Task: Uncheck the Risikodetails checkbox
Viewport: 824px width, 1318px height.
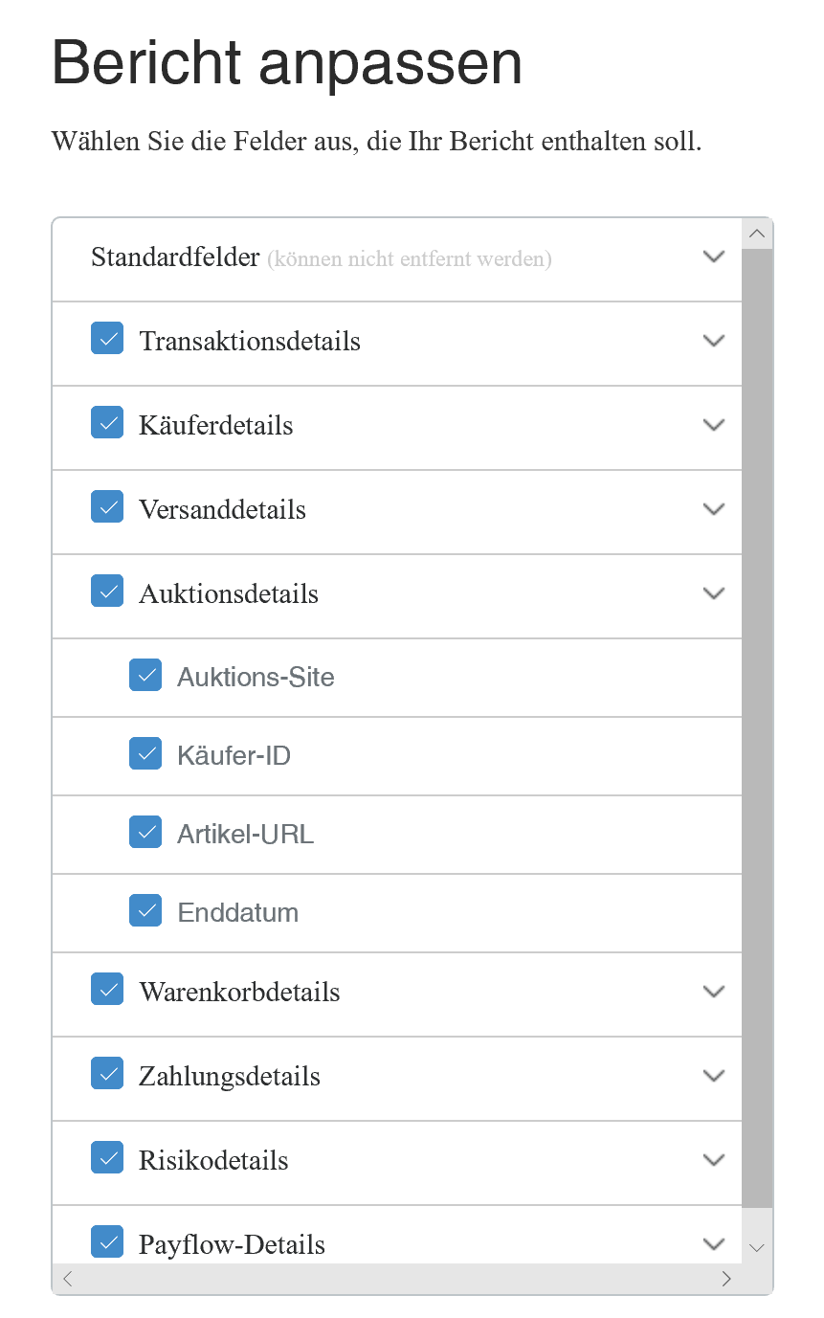Action: pyautogui.click(x=107, y=1157)
